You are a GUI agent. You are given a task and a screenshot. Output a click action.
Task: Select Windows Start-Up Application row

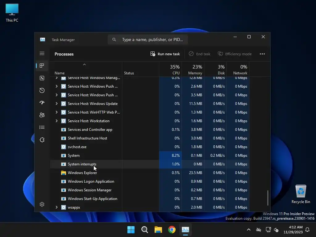[150, 199]
